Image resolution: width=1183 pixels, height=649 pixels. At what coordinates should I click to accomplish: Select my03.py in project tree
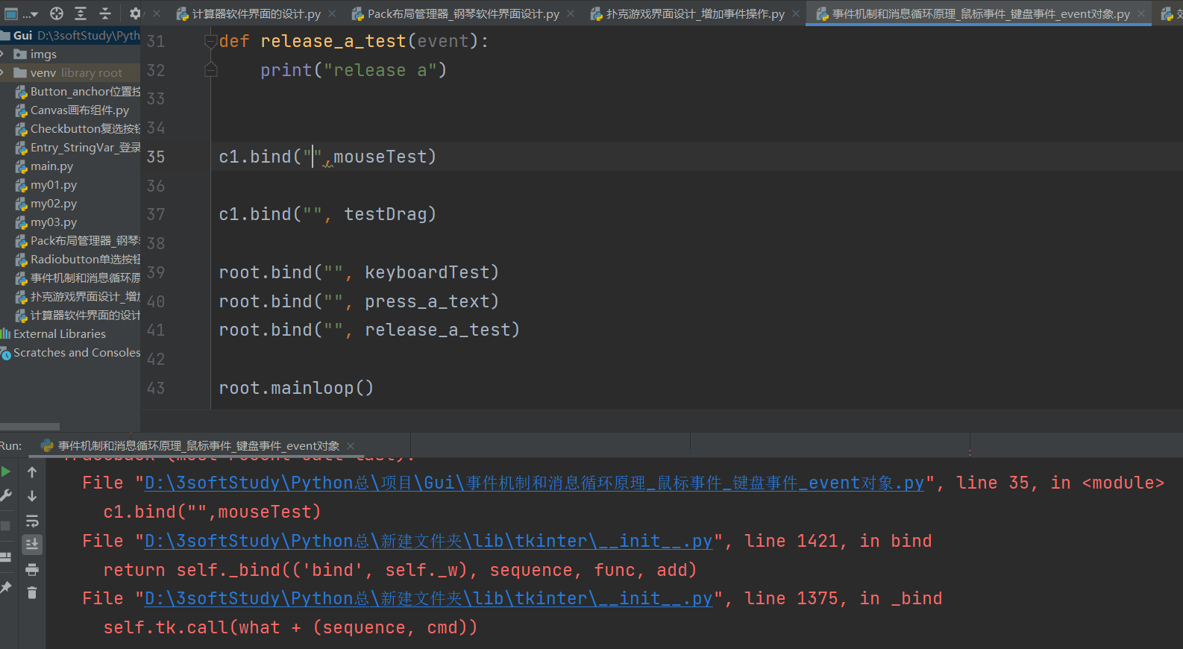[x=46, y=222]
